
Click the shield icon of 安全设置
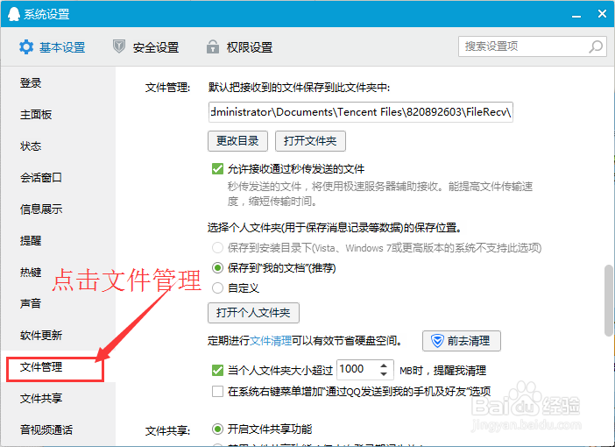click(x=119, y=46)
